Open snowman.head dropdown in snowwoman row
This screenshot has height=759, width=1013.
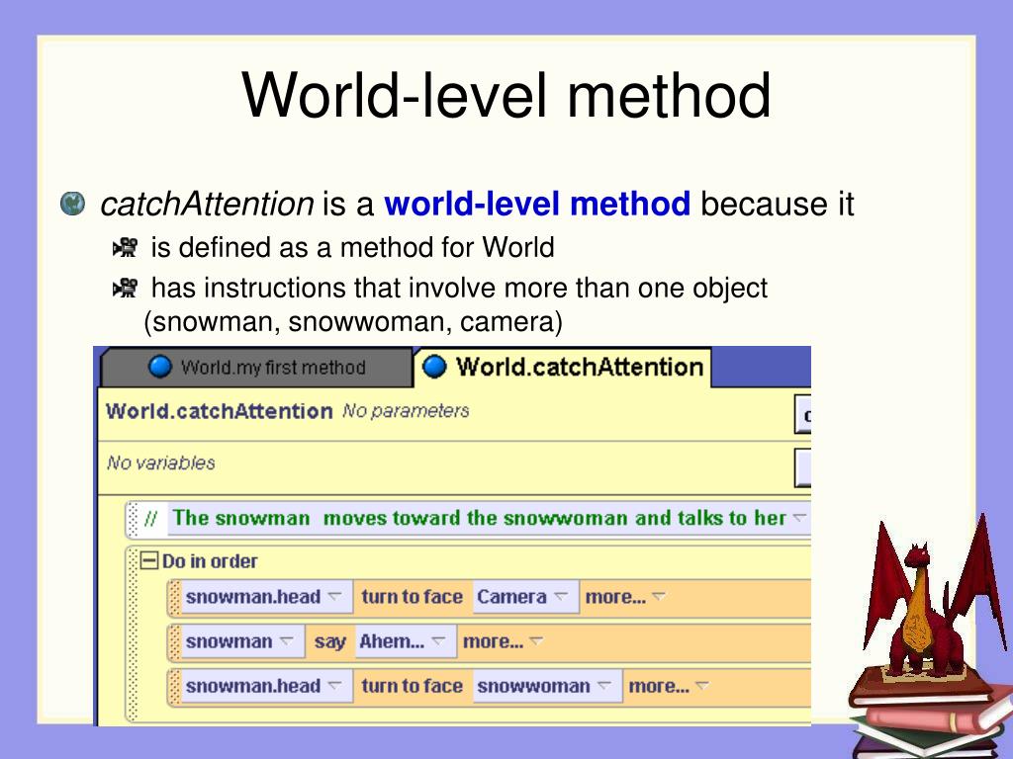point(334,685)
